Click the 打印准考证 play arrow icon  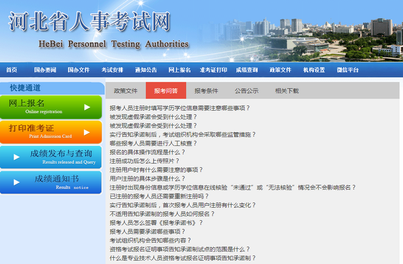pos(88,132)
